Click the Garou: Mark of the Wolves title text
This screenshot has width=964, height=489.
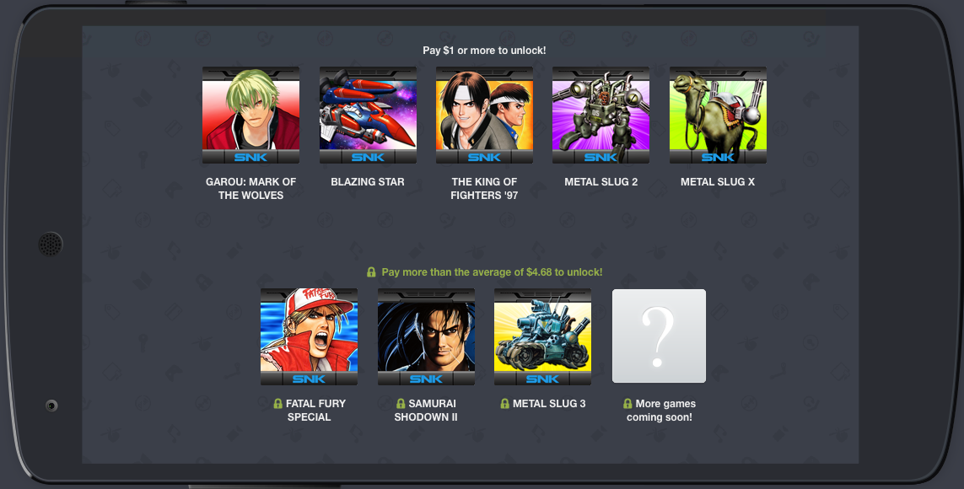(x=250, y=189)
